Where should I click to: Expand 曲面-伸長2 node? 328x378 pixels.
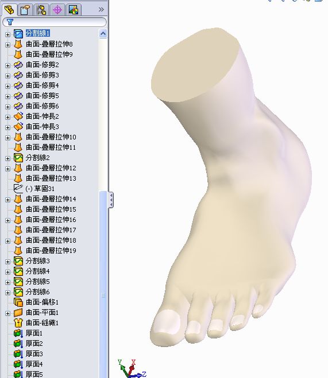click(7, 117)
